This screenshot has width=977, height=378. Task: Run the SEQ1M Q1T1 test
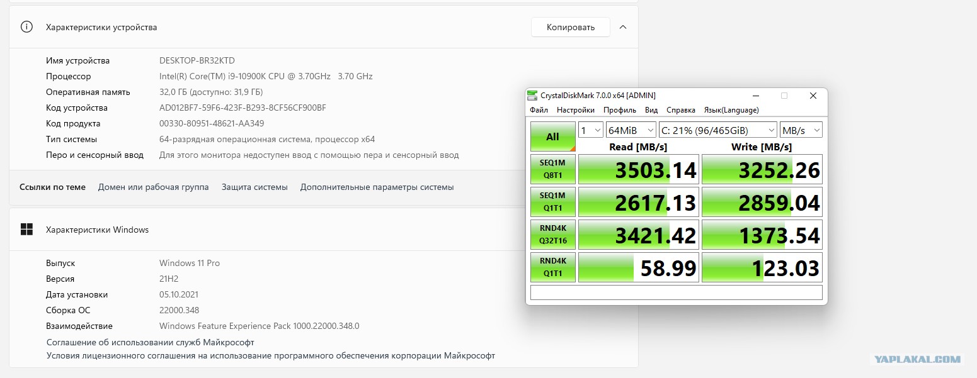552,203
